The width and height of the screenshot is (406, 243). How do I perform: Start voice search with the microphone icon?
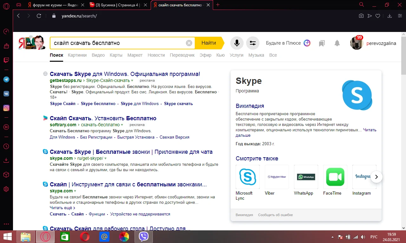[237, 43]
